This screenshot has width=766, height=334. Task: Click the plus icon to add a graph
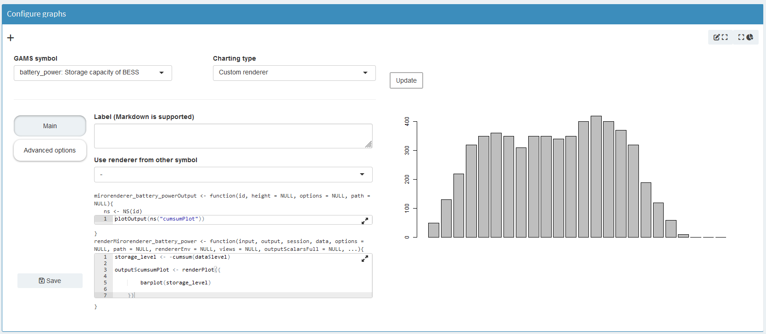[x=11, y=38]
